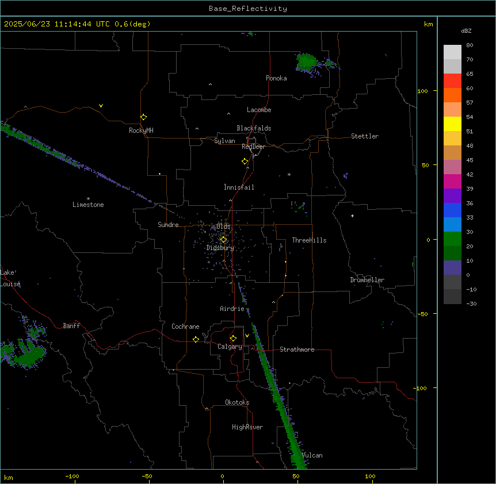Click the Okotoks town label

tap(237, 402)
